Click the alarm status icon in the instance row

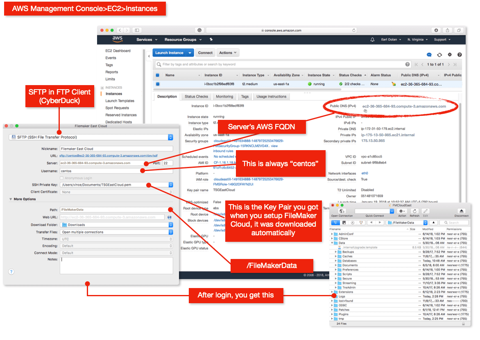(x=393, y=84)
